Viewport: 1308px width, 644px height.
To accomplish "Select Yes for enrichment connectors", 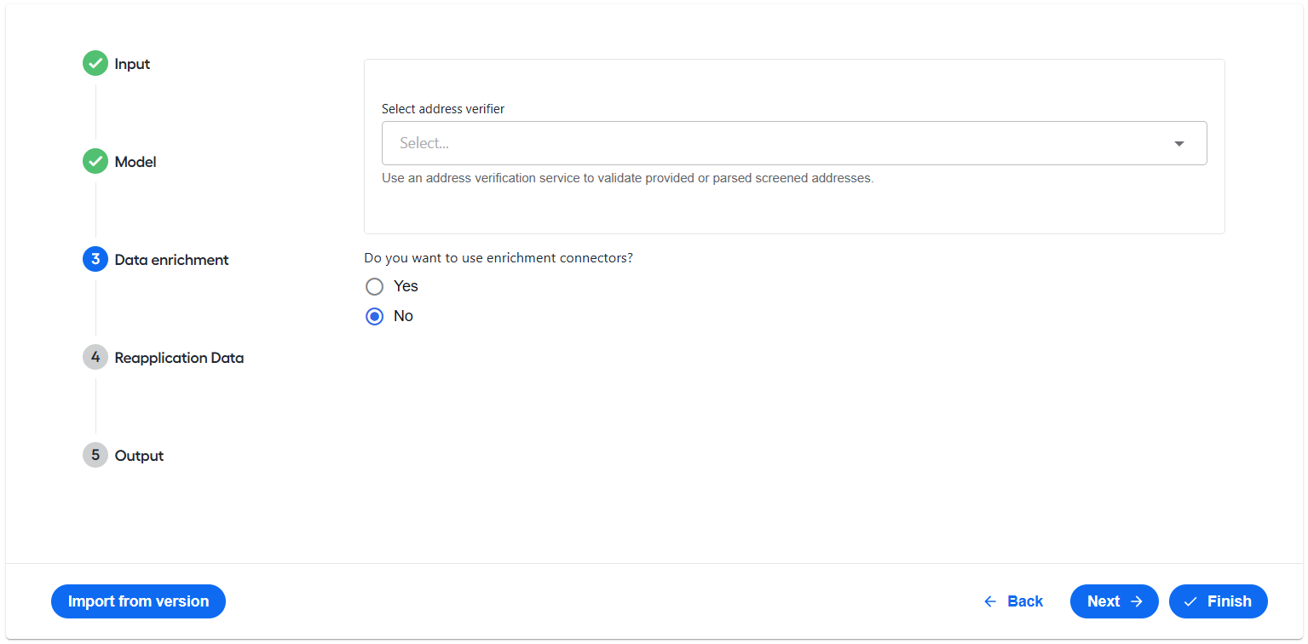I will [x=374, y=286].
